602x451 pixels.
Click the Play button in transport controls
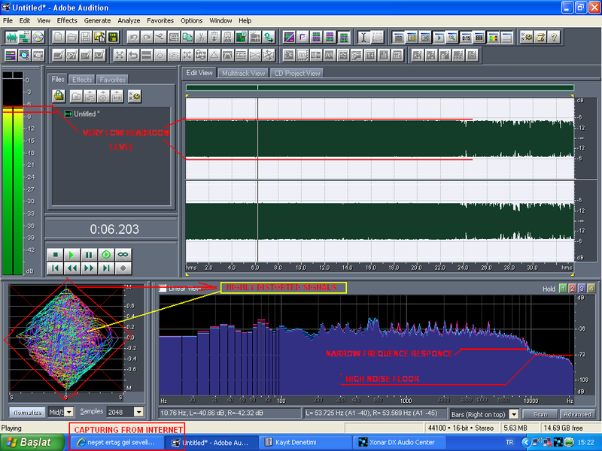[x=71, y=255]
